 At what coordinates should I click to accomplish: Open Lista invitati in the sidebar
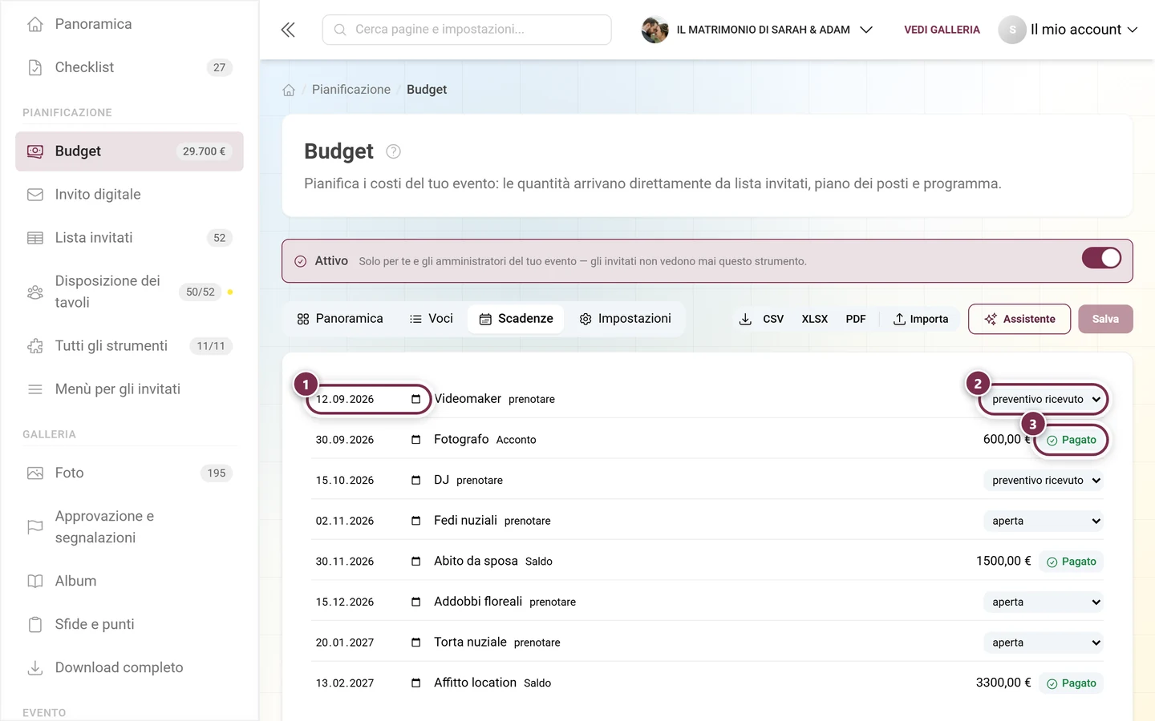point(129,238)
